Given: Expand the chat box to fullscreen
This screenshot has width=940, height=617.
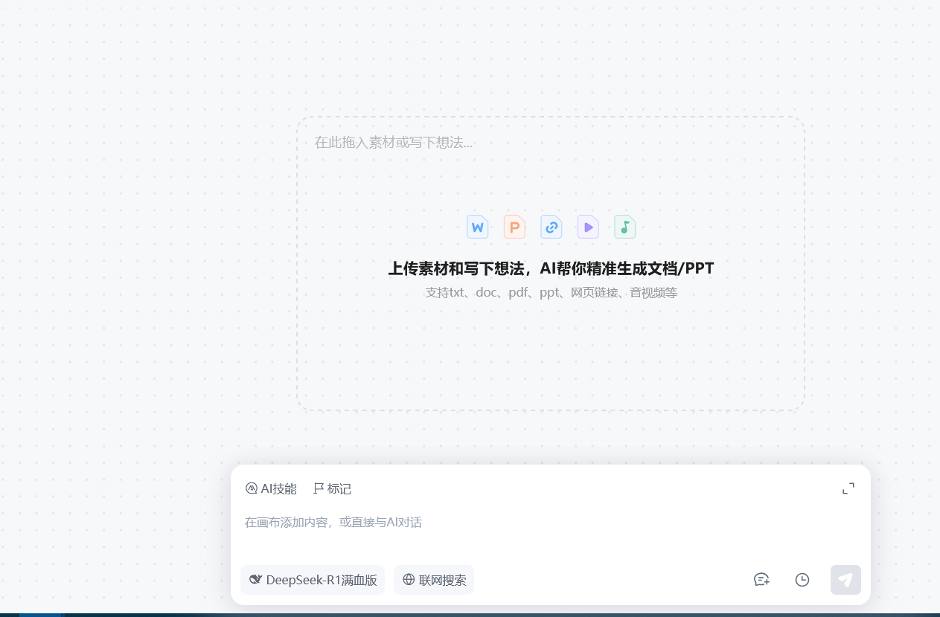Looking at the screenshot, I should click(848, 488).
